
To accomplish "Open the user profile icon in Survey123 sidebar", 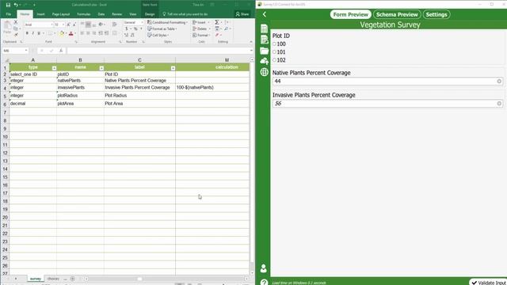I will click(x=264, y=268).
